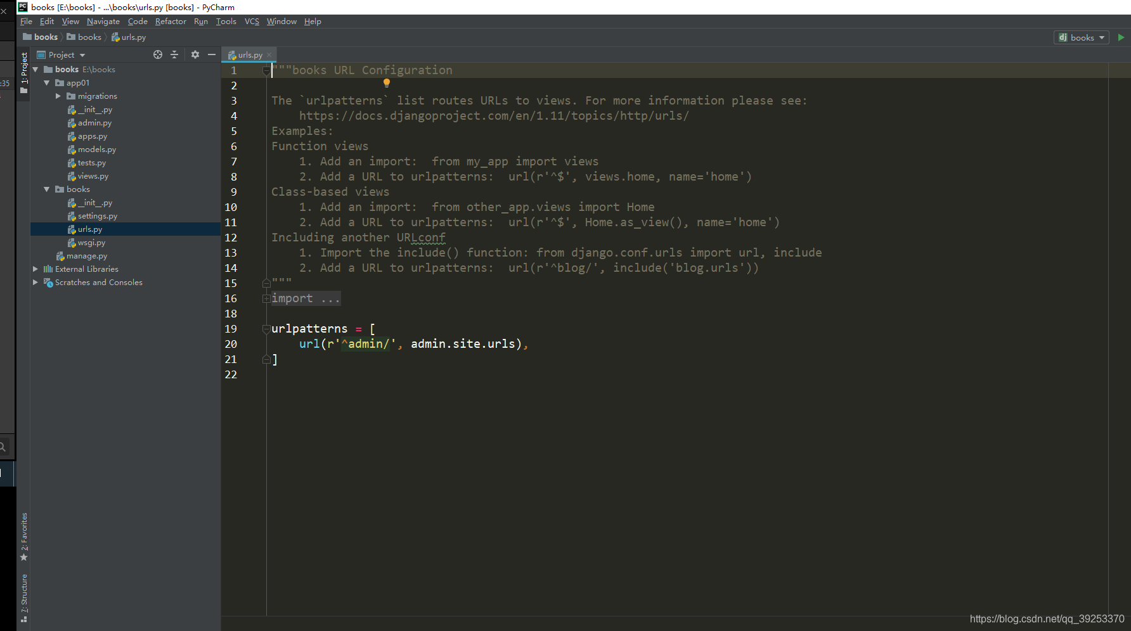
Task: Click the migrations folder icon
Action: [71, 96]
